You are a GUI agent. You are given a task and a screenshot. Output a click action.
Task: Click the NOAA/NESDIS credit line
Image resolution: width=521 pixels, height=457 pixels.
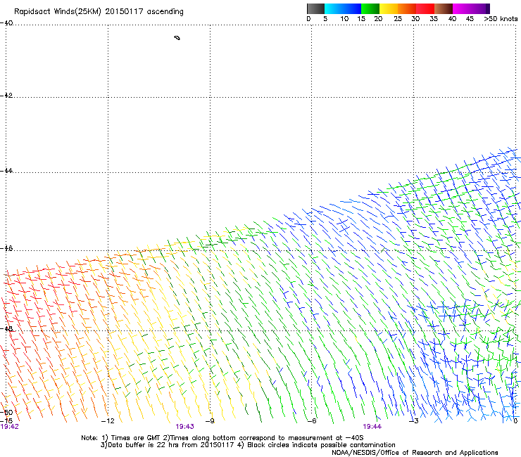point(415,453)
